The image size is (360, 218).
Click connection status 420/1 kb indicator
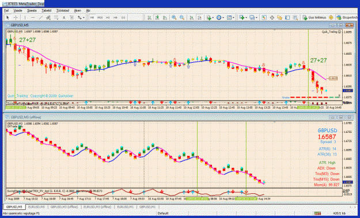coord(339,213)
